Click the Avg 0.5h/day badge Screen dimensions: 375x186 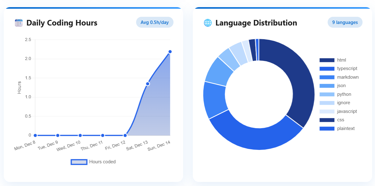[x=155, y=22]
